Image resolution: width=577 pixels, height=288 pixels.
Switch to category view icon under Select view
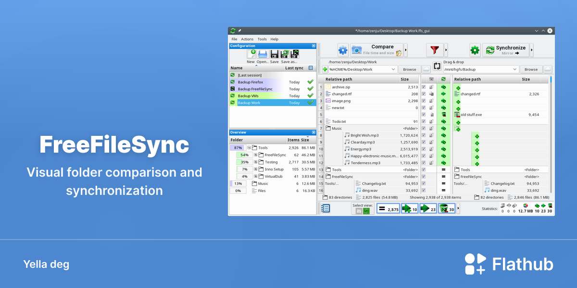click(359, 211)
